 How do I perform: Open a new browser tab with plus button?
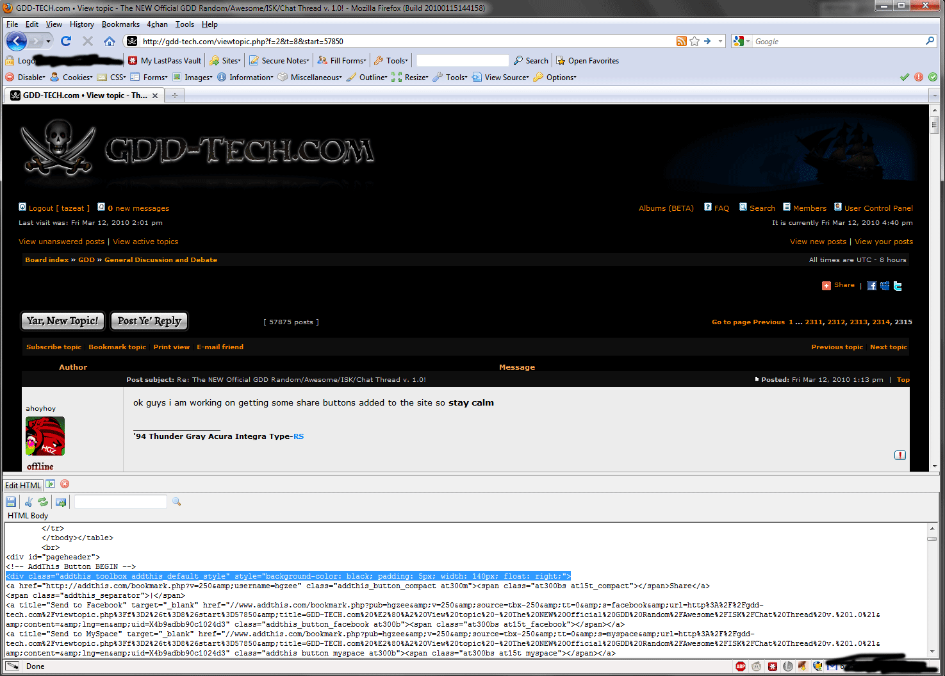pos(174,95)
